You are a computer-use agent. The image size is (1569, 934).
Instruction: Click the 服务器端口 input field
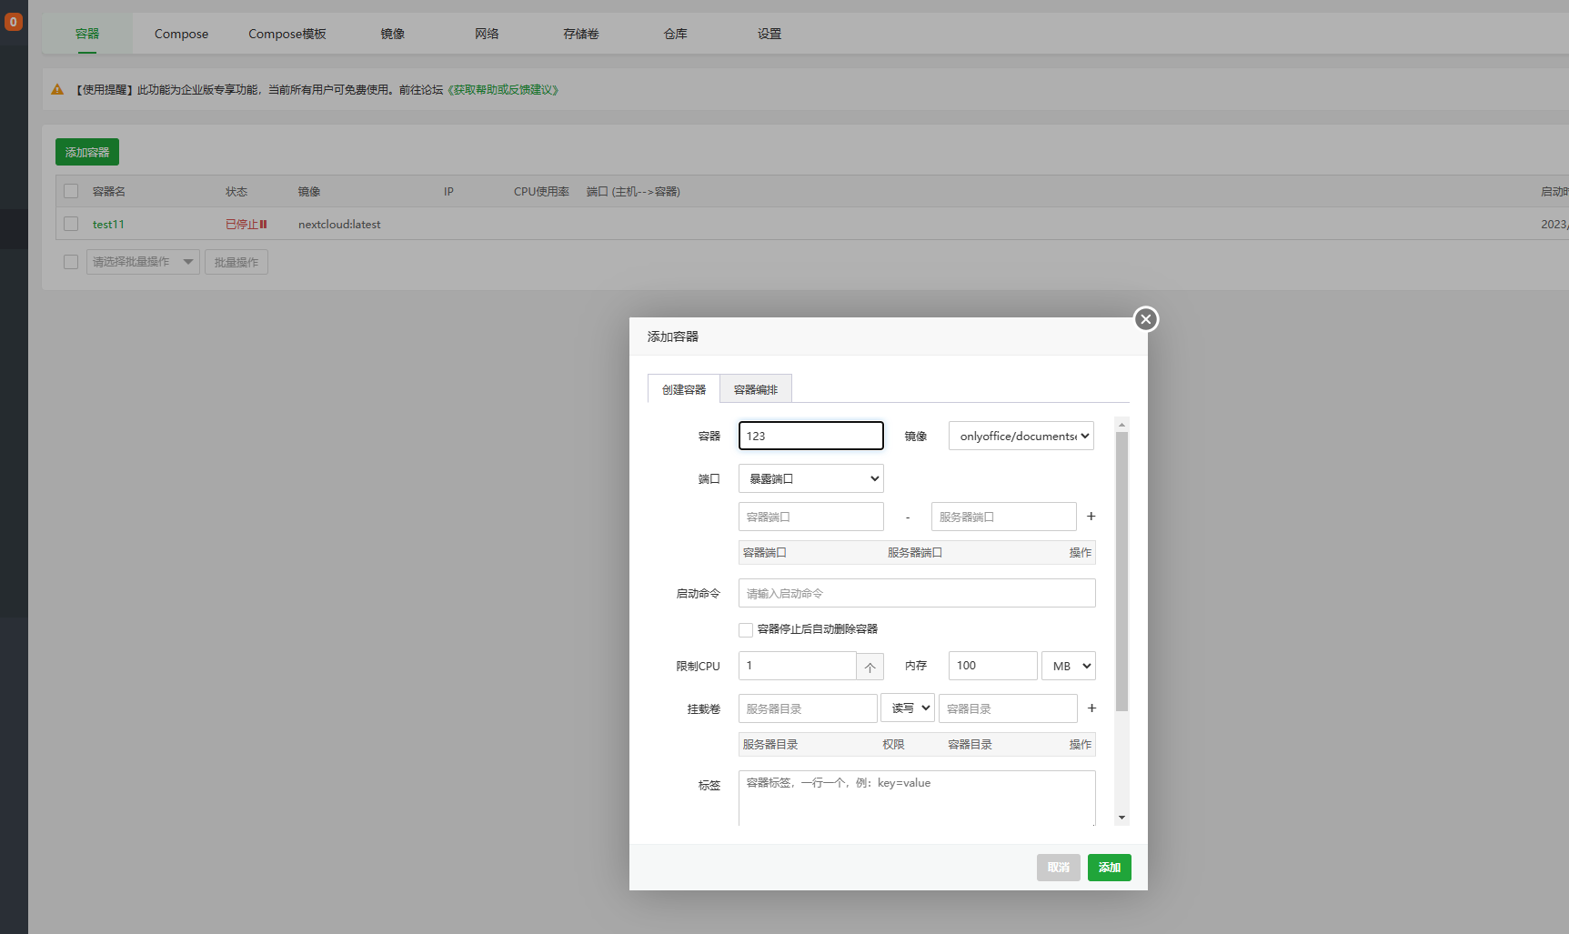click(x=1004, y=517)
